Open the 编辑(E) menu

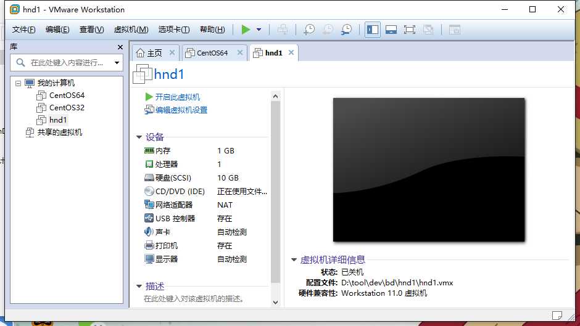click(57, 30)
